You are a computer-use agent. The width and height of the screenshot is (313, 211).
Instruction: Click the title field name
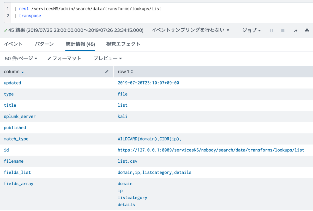[x=10, y=105]
